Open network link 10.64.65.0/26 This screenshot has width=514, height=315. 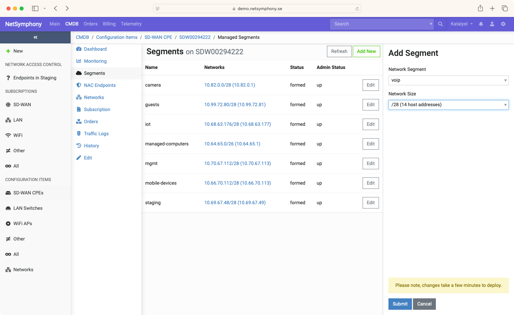tap(232, 144)
